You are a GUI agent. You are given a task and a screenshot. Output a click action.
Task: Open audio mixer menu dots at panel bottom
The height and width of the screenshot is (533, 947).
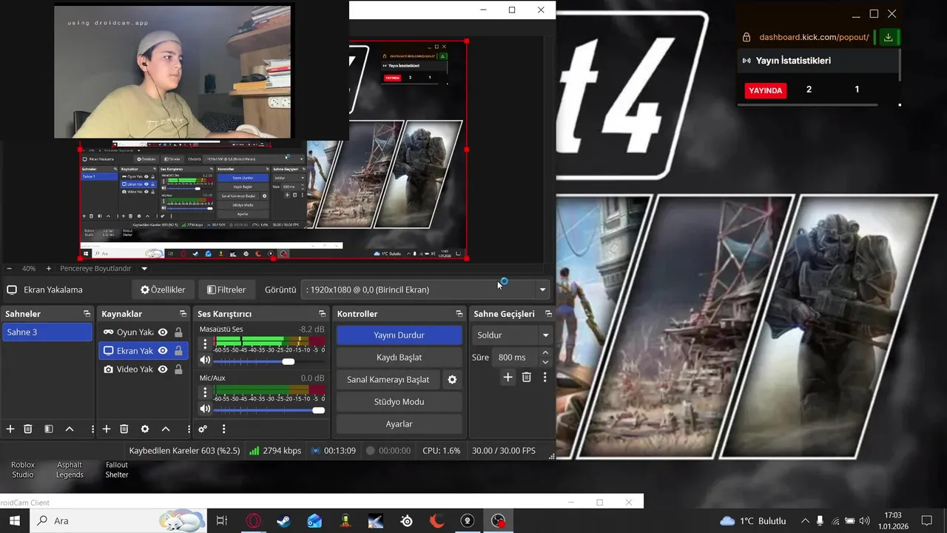tap(223, 429)
